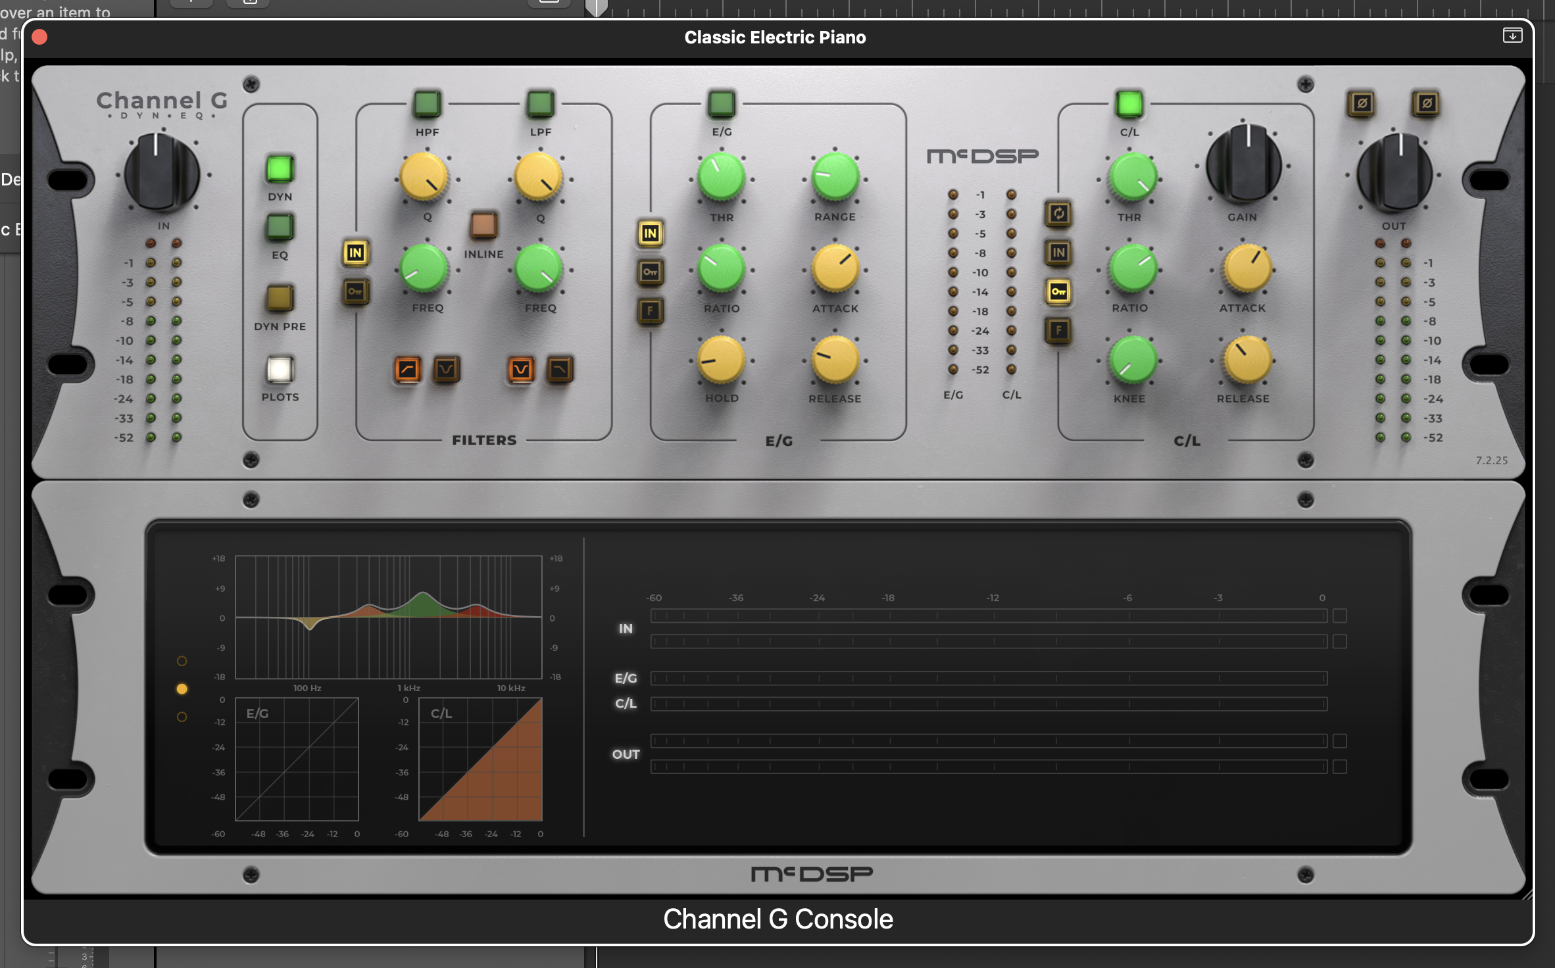Viewport: 1555px width, 968px height.
Task: Select the top plot page indicator dot
Action: pyautogui.click(x=182, y=661)
